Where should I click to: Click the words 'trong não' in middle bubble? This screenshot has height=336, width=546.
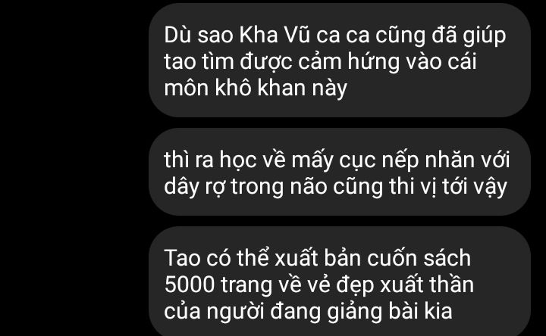coord(279,187)
